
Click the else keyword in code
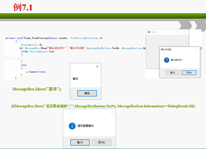[x=24, y=65]
